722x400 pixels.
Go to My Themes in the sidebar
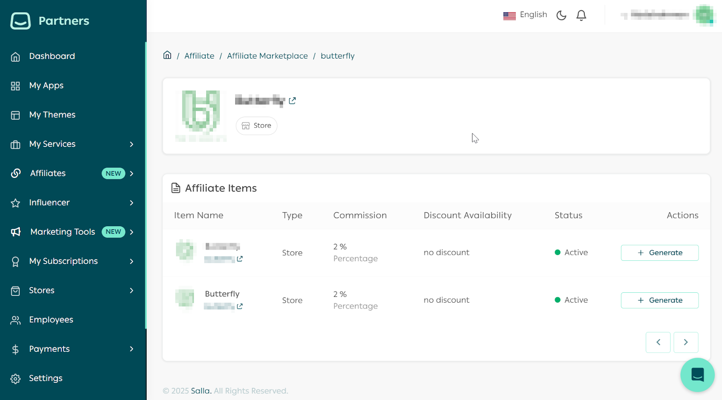[x=52, y=115]
